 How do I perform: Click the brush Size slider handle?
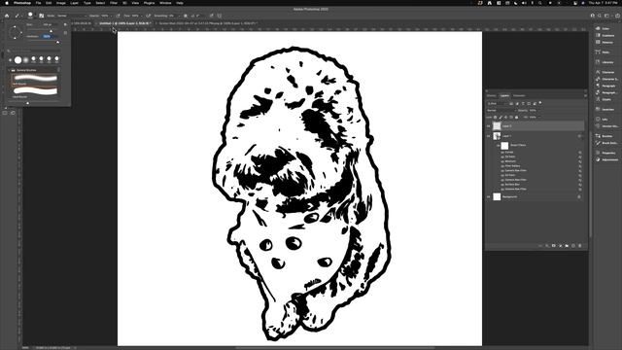[x=51, y=31]
